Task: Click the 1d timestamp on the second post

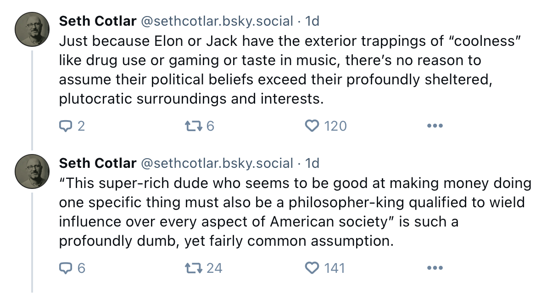Action: pos(313,163)
